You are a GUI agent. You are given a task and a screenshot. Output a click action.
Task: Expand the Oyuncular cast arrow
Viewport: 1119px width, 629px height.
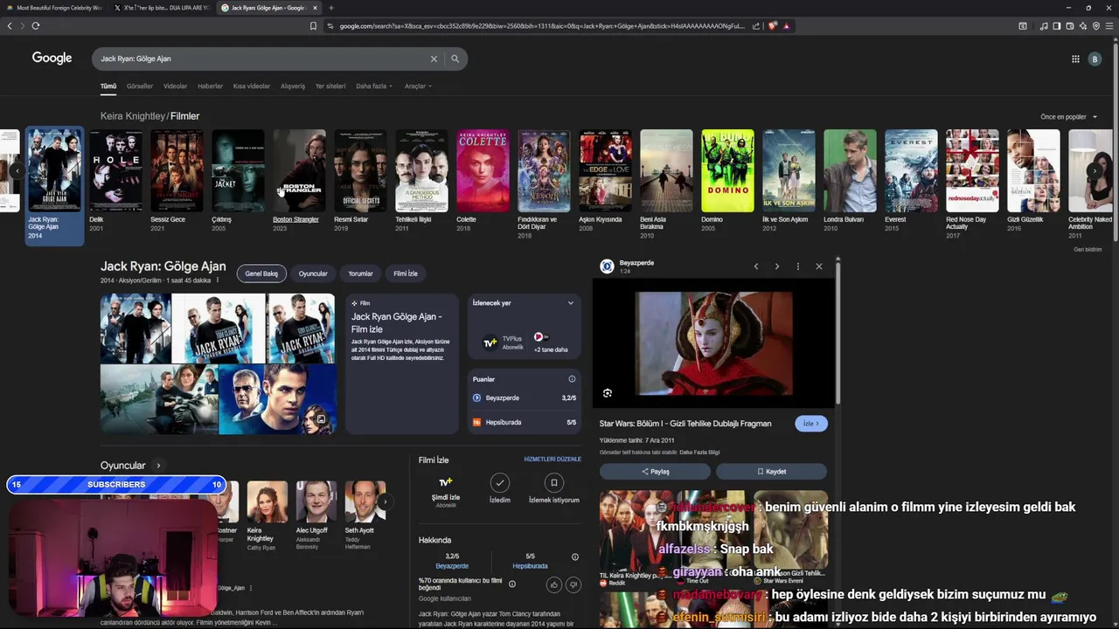pos(158,466)
